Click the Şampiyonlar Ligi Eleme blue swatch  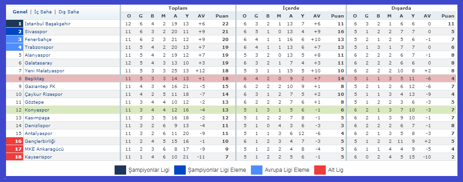pyautogui.click(x=180, y=170)
